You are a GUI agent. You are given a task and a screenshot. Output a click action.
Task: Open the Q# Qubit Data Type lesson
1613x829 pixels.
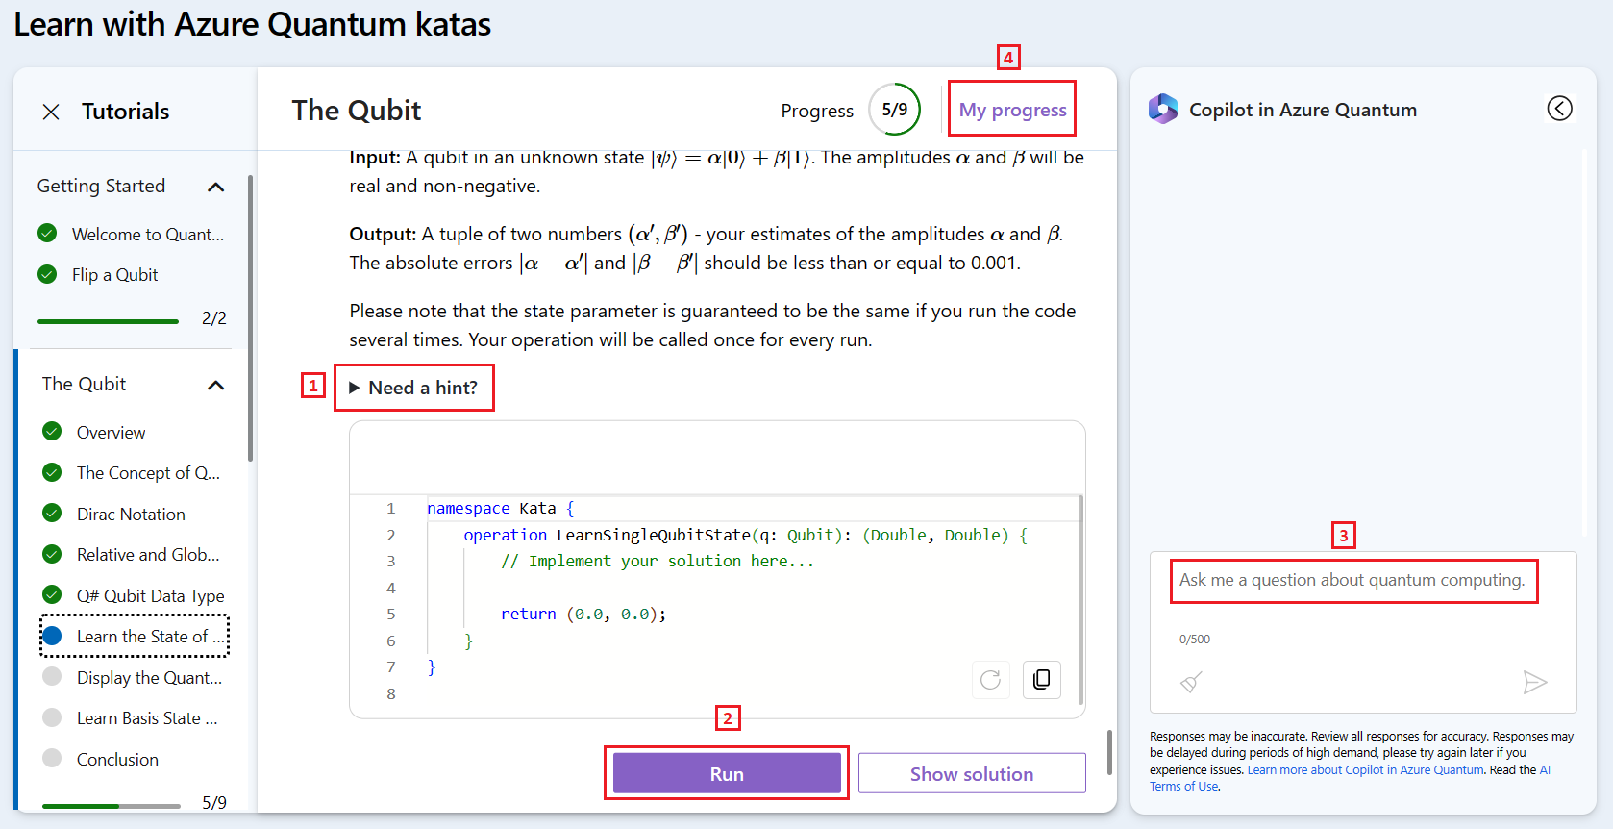click(151, 596)
